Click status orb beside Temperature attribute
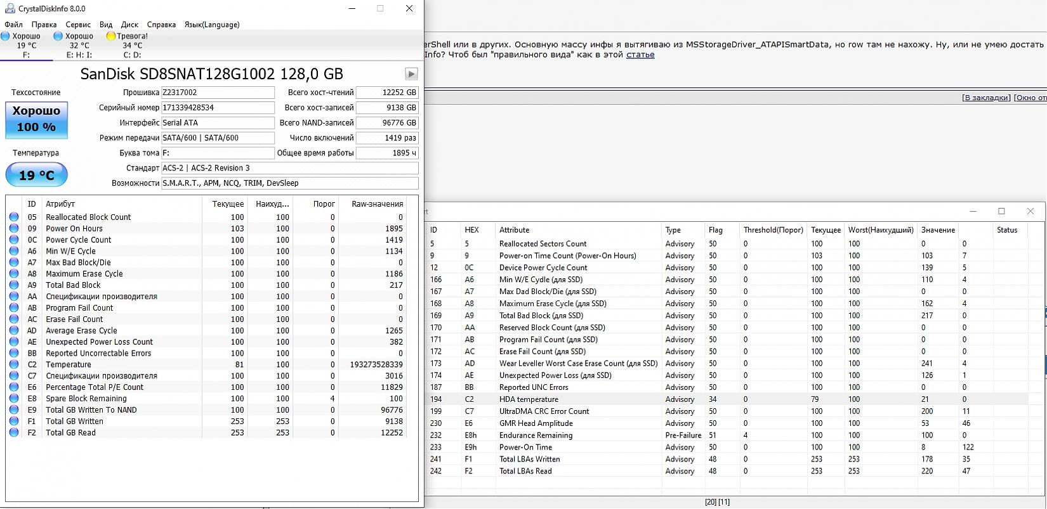1047x509 pixels. [14, 364]
